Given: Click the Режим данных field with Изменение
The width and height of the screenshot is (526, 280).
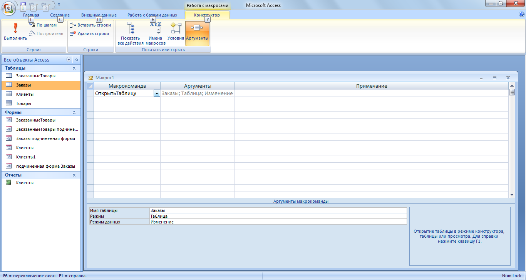Looking at the screenshot, I should click(278, 222).
